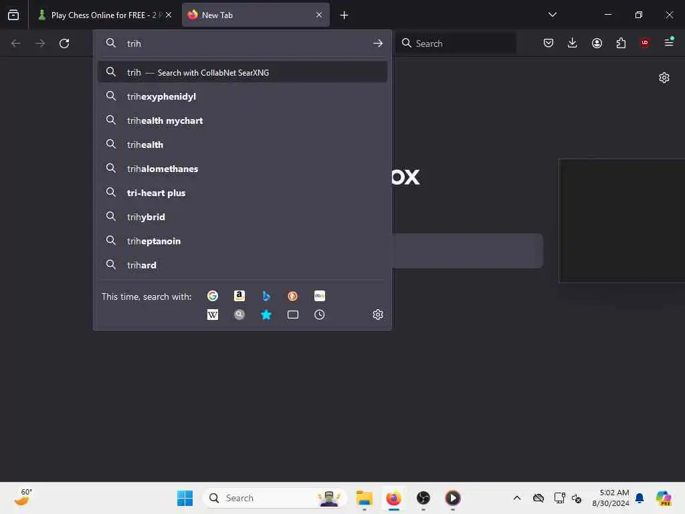Go forward to next page

click(40, 44)
